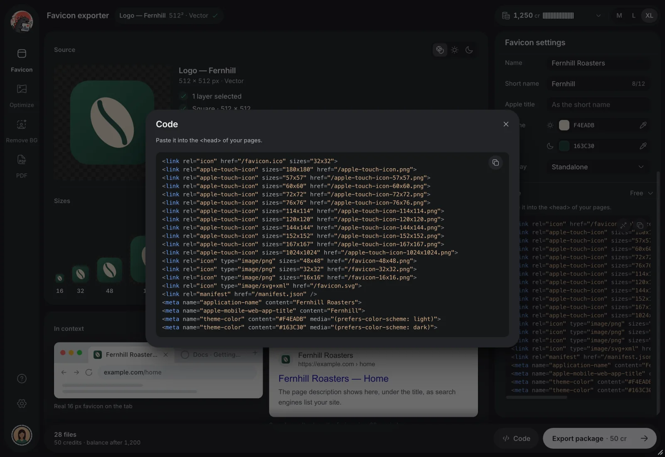665x457 pixels.
Task: Open the Remove BG tool
Action: [x=22, y=131]
